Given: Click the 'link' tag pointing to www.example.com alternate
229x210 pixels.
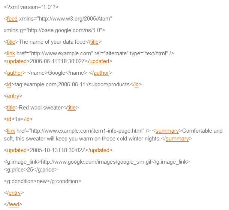Looking at the screenshot, I should 11,53.
